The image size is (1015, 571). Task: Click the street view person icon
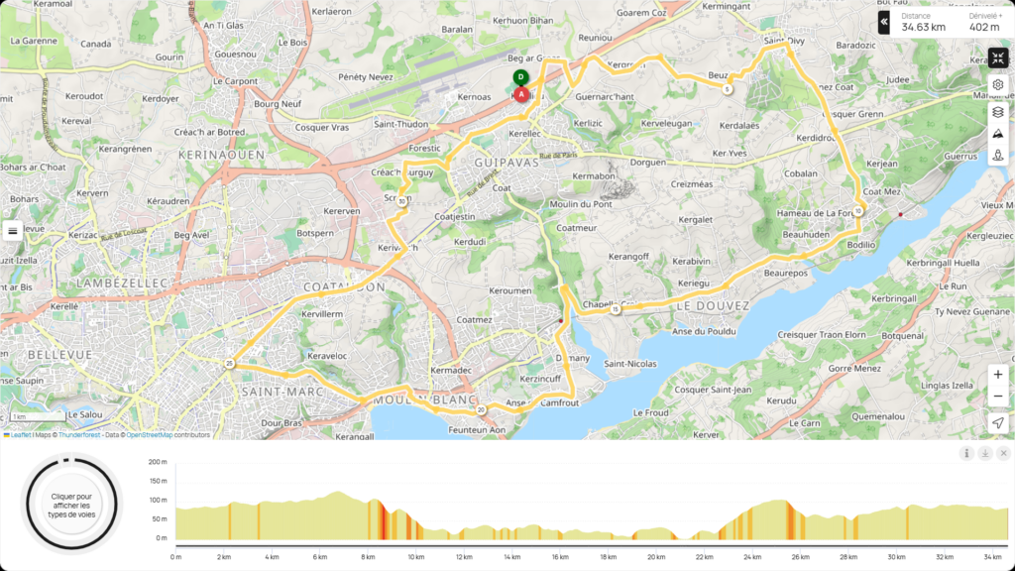click(x=998, y=155)
